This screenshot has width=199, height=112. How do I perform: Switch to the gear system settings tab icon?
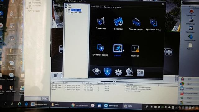[118, 72]
